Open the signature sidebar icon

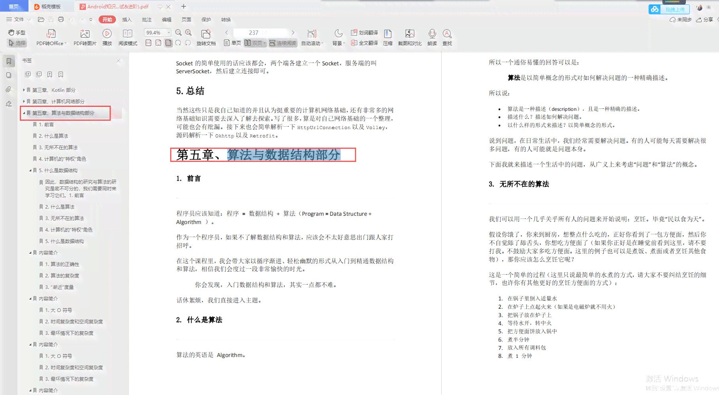pos(9,104)
